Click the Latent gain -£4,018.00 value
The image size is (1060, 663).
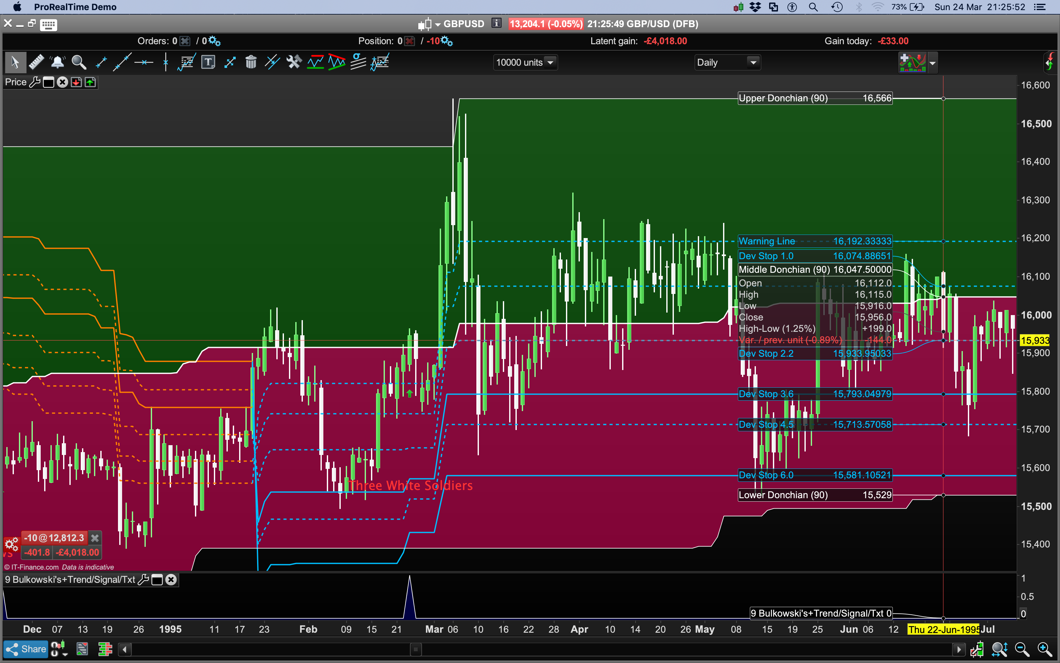pos(665,41)
